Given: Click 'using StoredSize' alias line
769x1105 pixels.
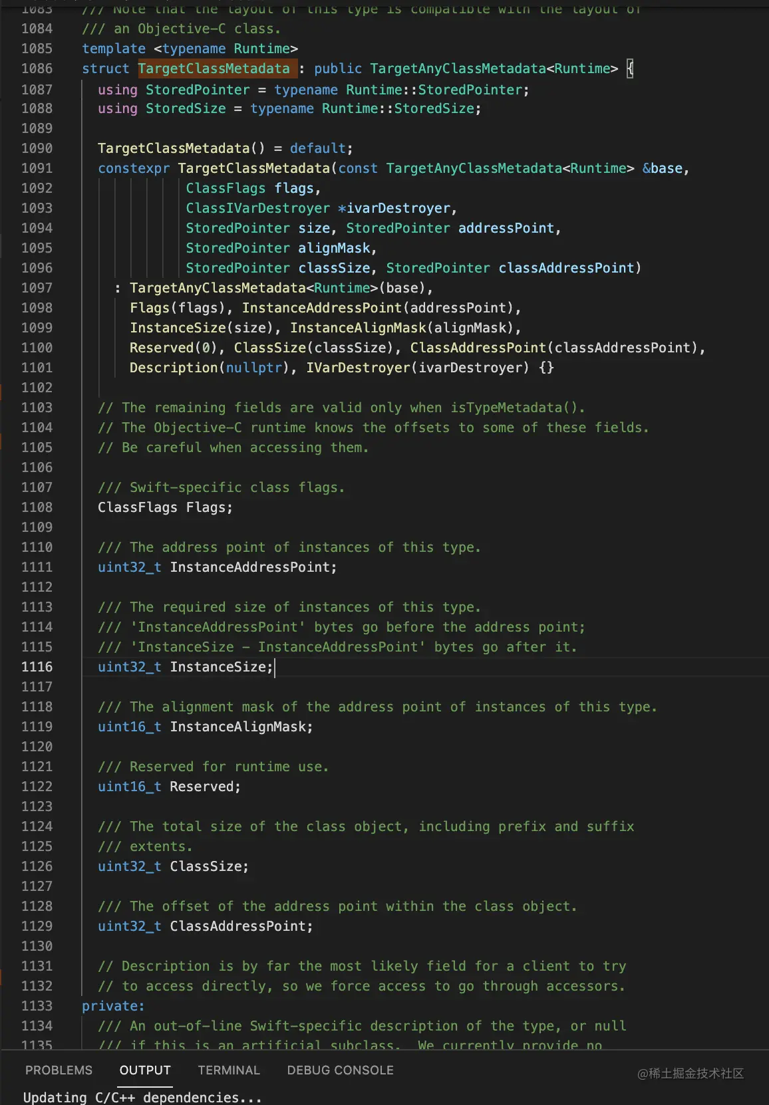Looking at the screenshot, I should pyautogui.click(x=289, y=108).
